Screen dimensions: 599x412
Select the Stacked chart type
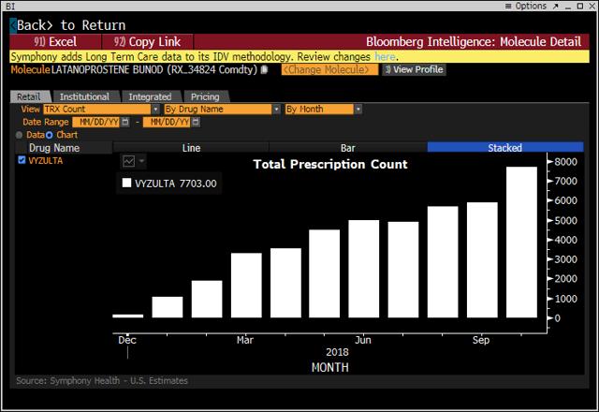[505, 148]
